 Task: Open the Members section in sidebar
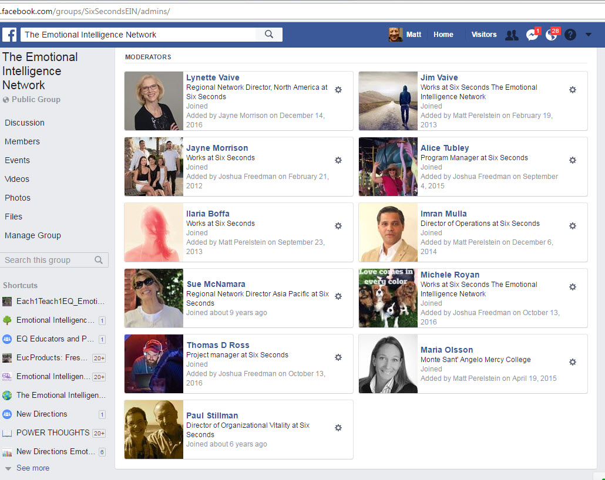click(x=22, y=141)
